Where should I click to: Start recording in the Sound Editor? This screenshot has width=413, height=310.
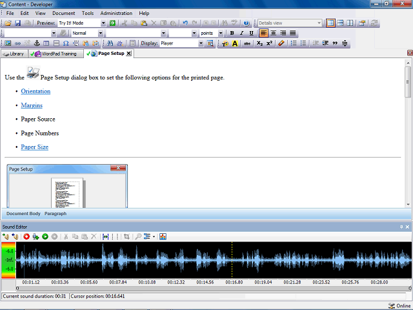coord(26,236)
